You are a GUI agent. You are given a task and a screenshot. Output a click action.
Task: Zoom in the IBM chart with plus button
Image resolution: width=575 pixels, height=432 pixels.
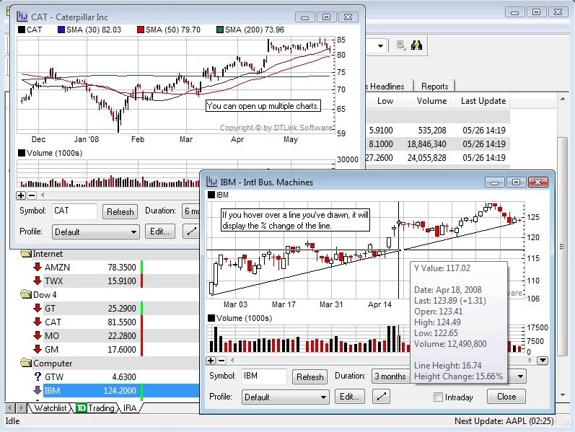[x=211, y=361]
